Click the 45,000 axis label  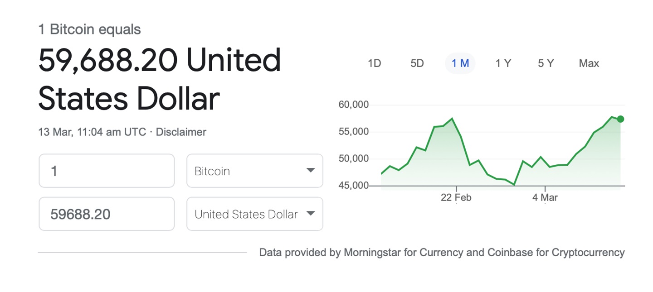(354, 186)
